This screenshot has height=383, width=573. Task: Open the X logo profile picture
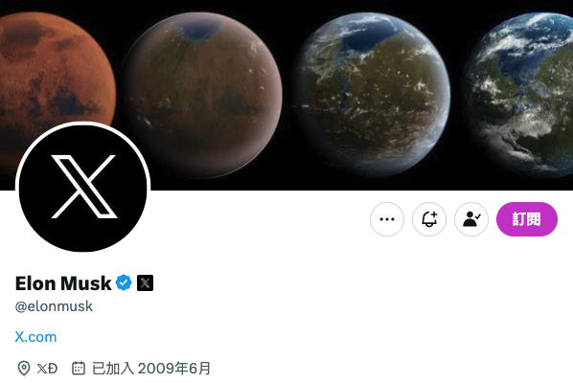pos(83,187)
